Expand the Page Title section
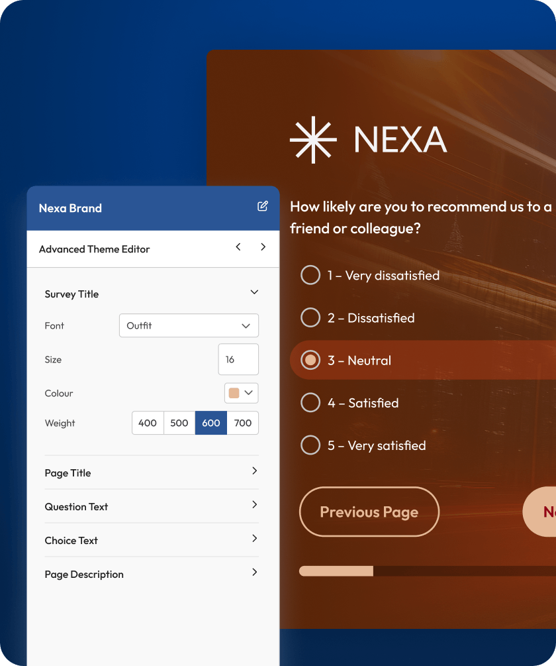This screenshot has width=556, height=666. click(x=254, y=471)
